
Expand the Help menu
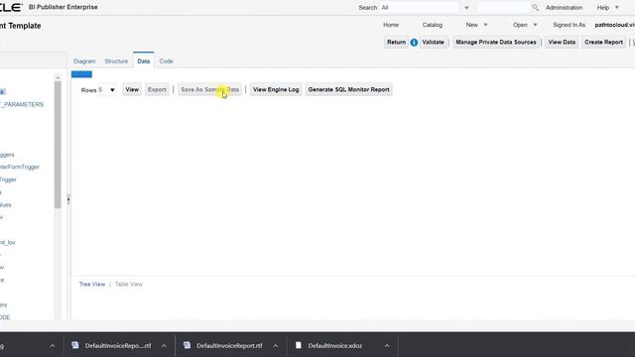pos(608,8)
